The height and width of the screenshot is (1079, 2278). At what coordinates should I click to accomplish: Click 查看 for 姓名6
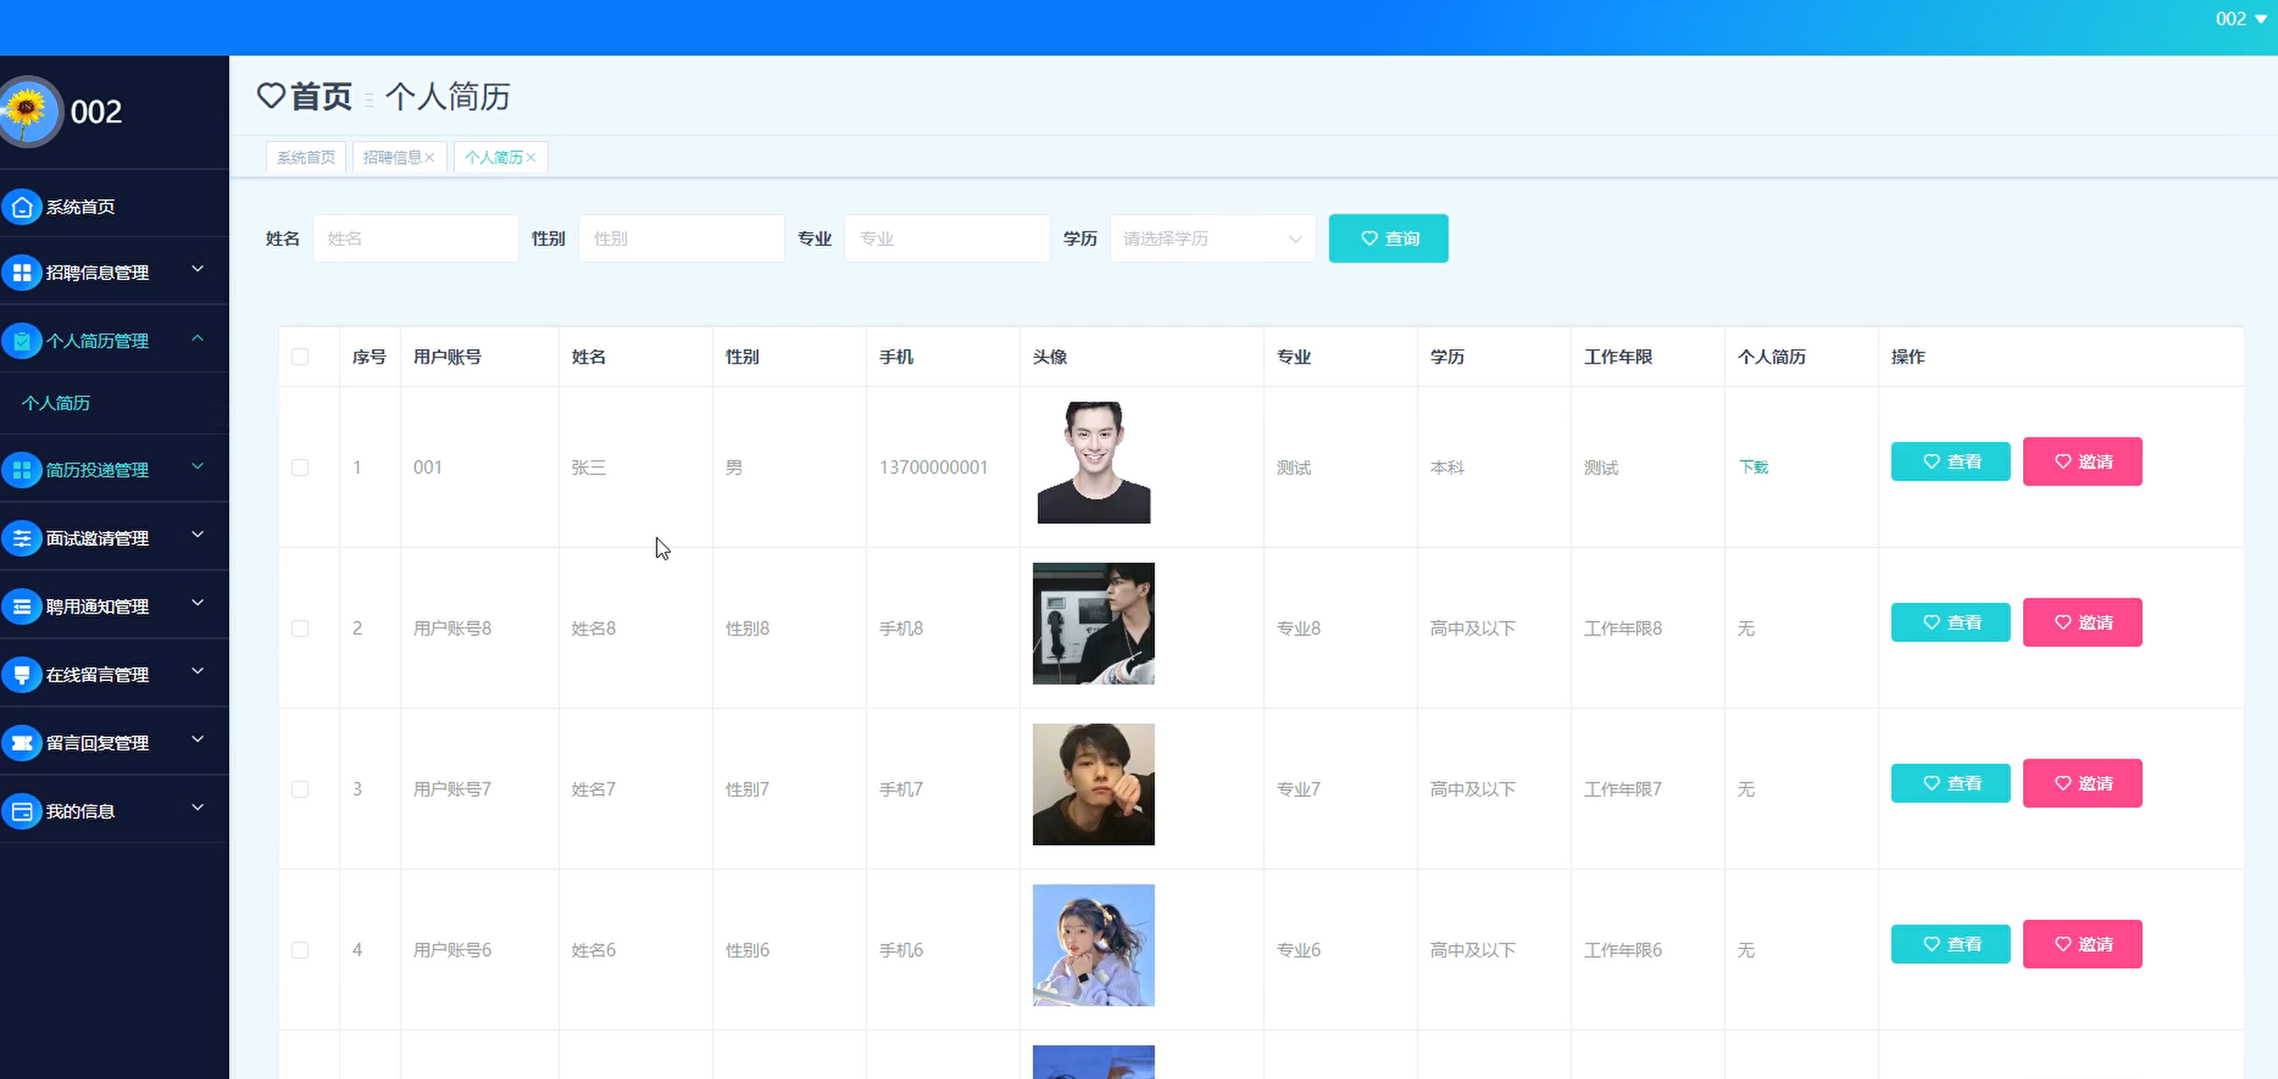(1951, 943)
